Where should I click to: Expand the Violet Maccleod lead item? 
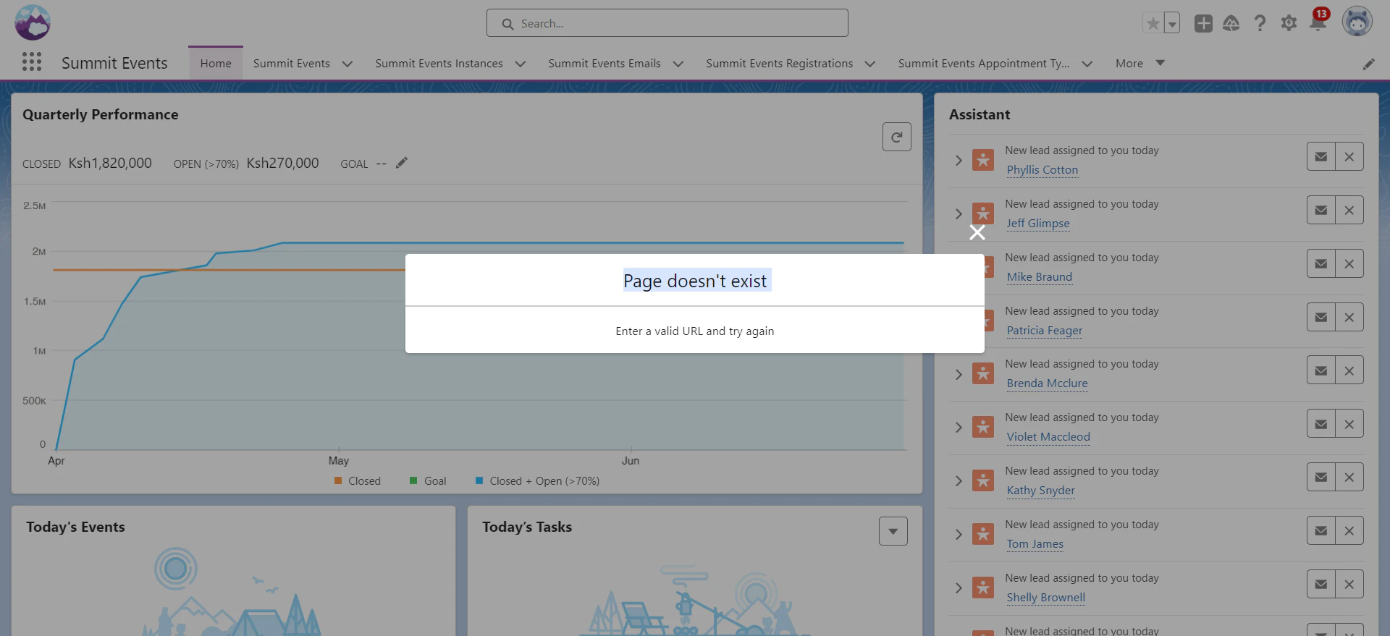tap(959, 428)
